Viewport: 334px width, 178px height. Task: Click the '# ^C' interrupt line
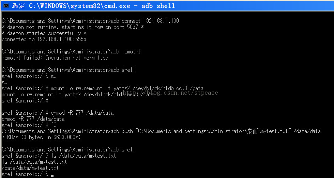pos(29,125)
